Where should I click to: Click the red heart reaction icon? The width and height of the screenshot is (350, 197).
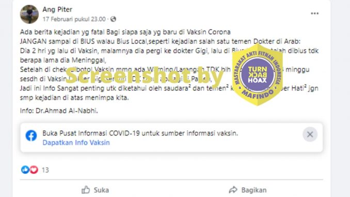[34, 170]
